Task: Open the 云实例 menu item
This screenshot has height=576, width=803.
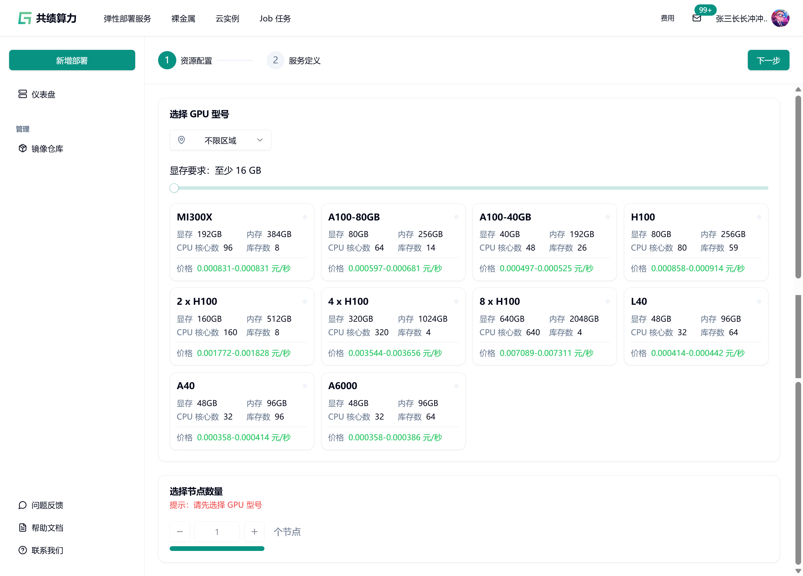Action: [x=227, y=18]
